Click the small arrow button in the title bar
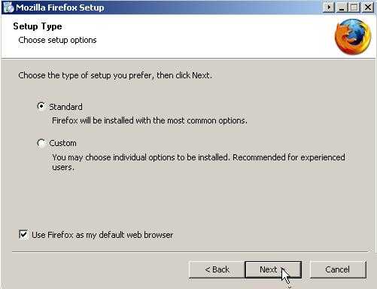Image resolution: width=377 pixels, height=289 pixels. [x=329, y=8]
